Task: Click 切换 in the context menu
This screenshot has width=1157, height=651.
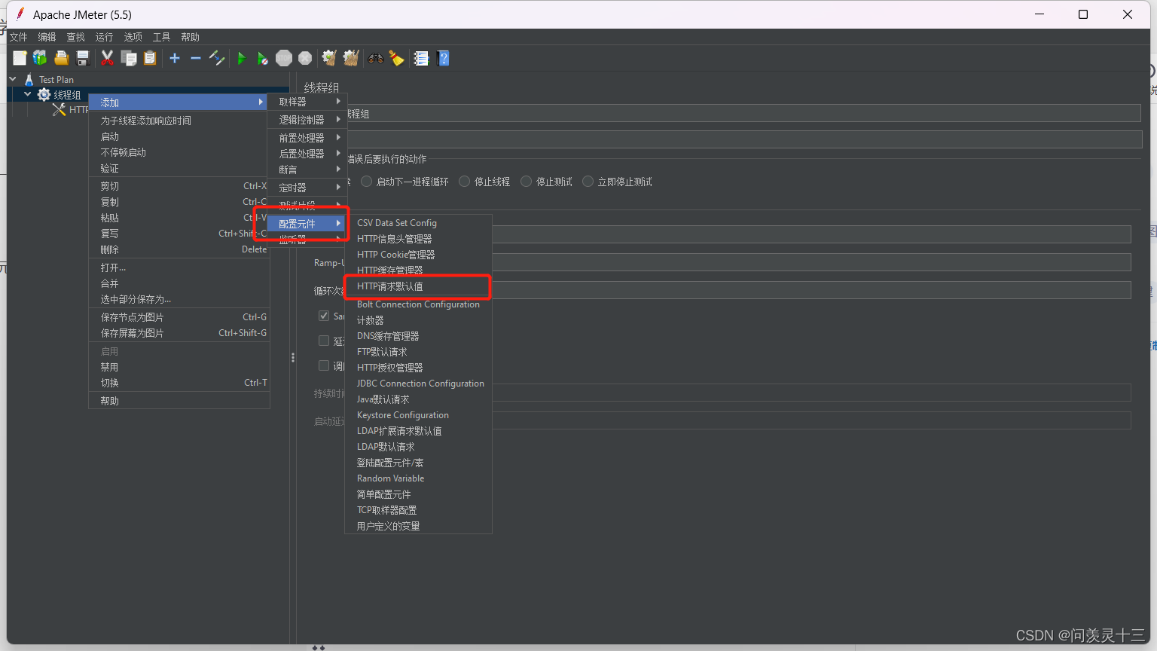Action: point(179,383)
